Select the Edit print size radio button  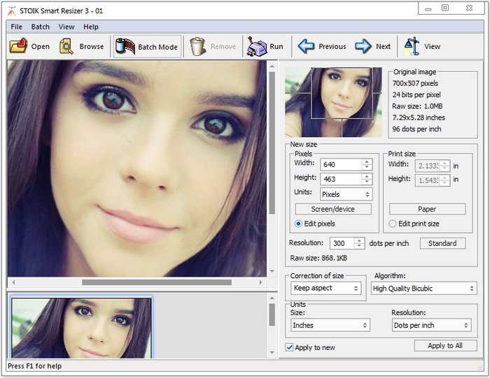tap(392, 224)
